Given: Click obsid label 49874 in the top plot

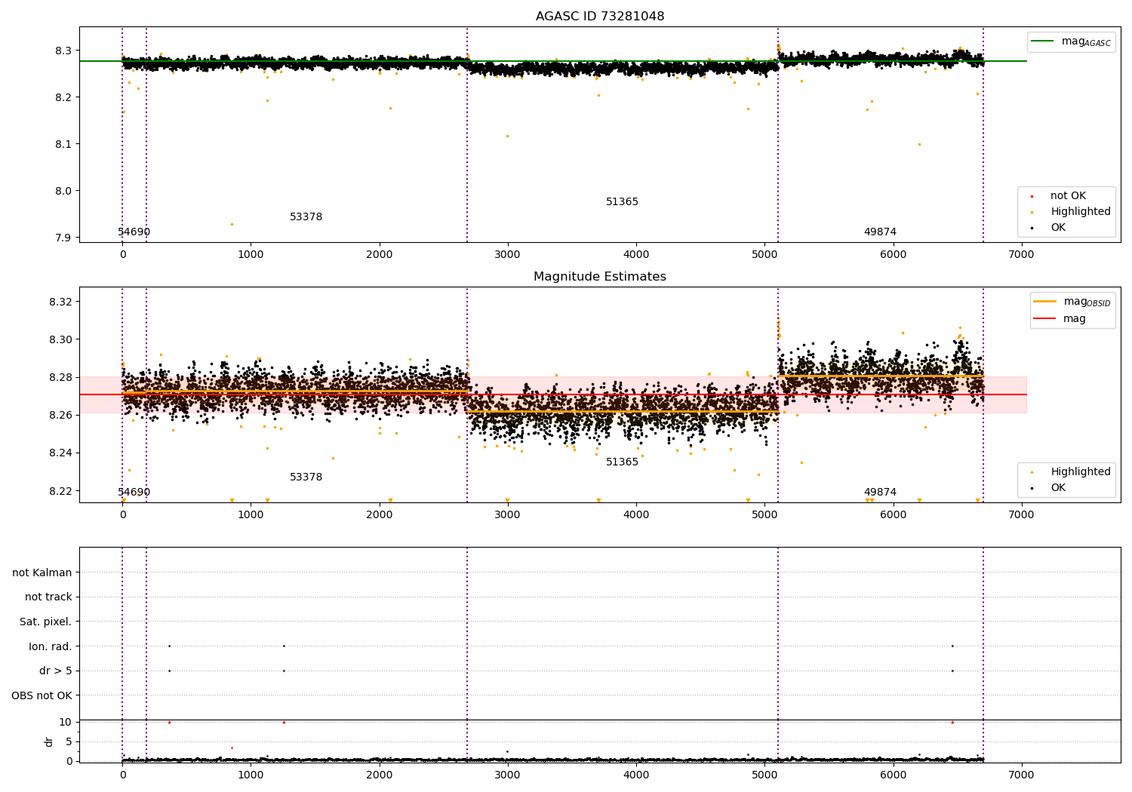Looking at the screenshot, I should pos(881,232).
